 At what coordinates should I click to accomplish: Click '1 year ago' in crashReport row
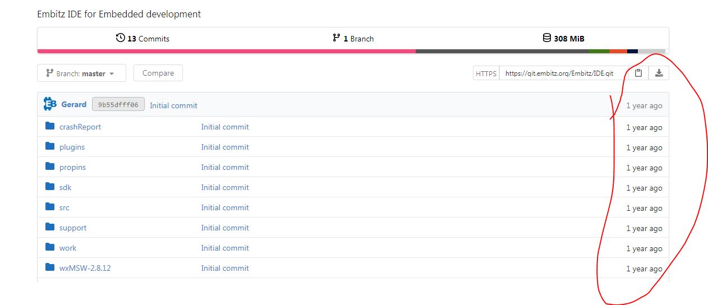(x=644, y=127)
